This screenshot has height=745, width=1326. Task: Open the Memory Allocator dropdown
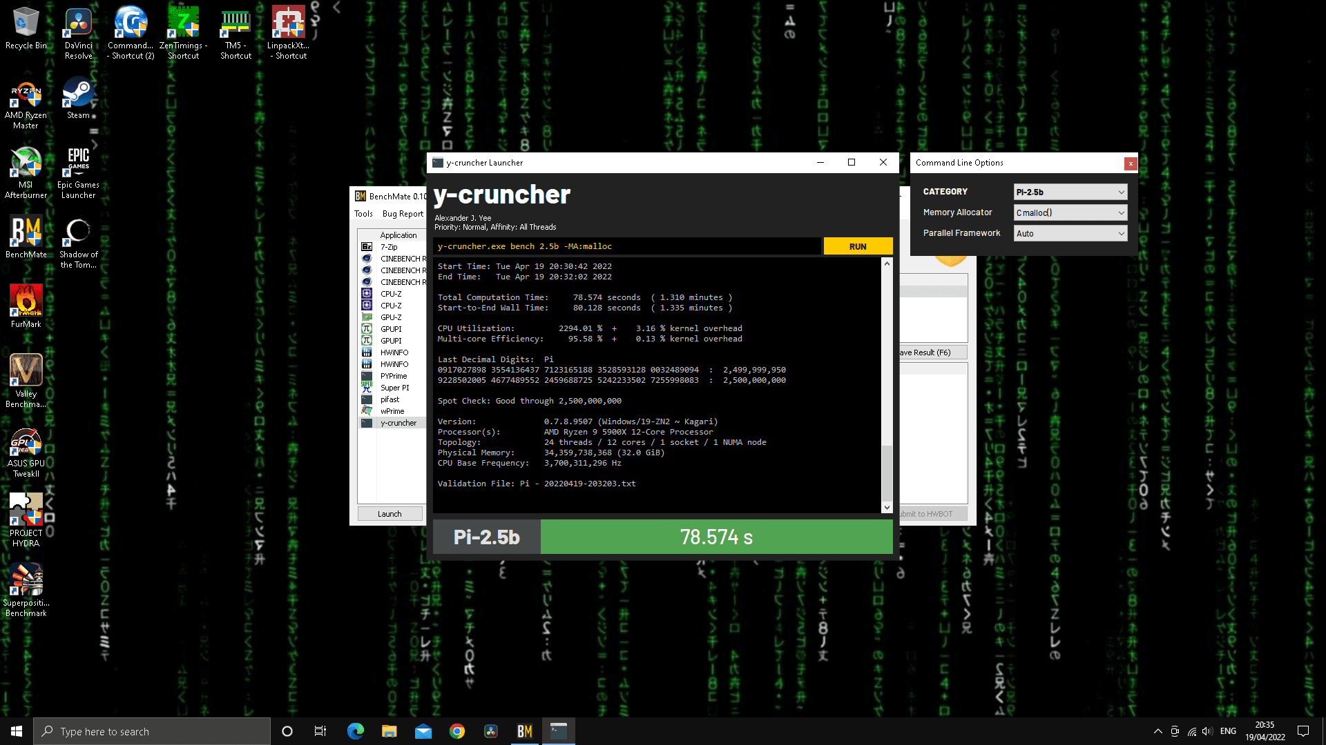click(1070, 212)
